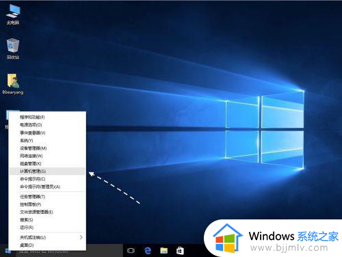Select 电源选项(O) in the menu
Viewport: 342px width, 257px height.
pyautogui.click(x=47, y=125)
